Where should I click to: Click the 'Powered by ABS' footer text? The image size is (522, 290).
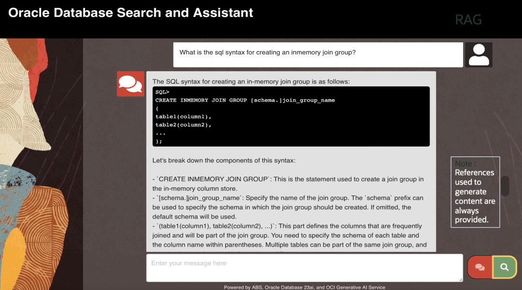(x=304, y=287)
